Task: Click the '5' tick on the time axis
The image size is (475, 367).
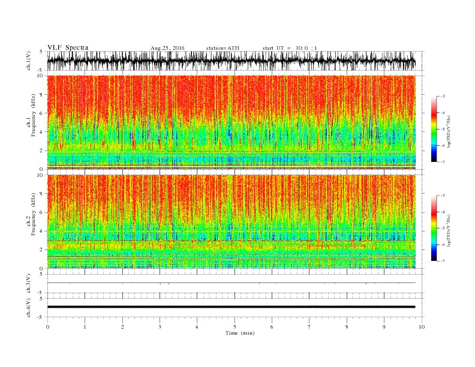Action: point(235,327)
